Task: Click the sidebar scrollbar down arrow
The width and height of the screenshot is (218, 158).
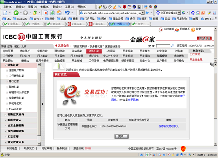Action: tap(39, 144)
